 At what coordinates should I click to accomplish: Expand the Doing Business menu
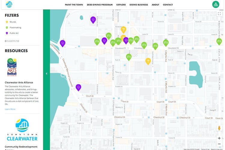pyautogui.click(x=139, y=5)
